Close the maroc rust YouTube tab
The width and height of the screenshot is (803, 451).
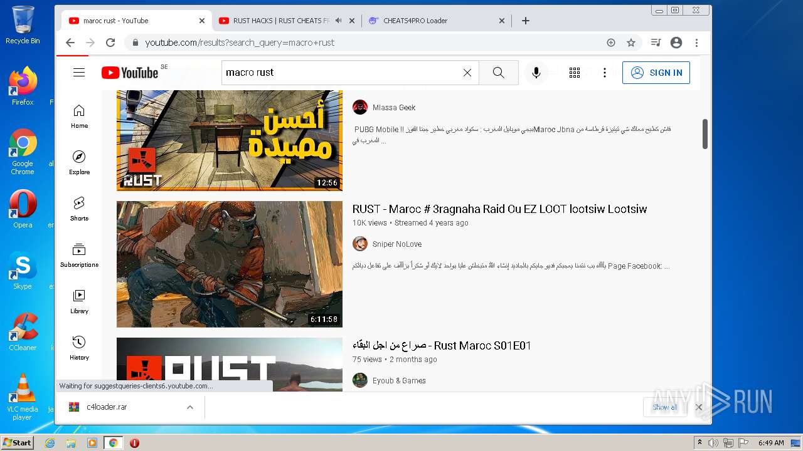(x=202, y=21)
